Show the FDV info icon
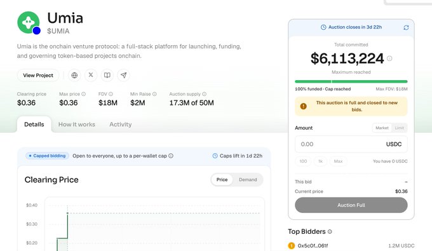Viewport: 432px width, 251px height. 111,94
